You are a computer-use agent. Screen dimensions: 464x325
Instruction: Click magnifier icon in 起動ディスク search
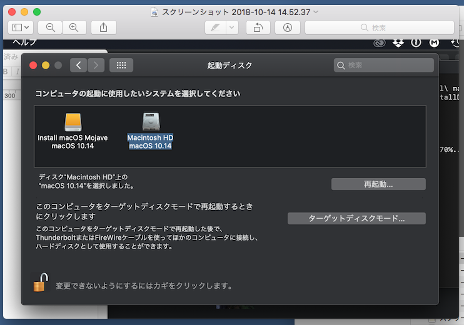tap(341, 66)
